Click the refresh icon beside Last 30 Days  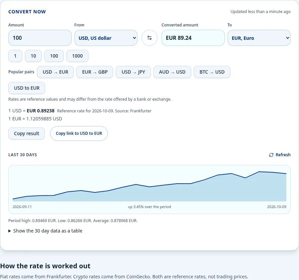(271, 155)
